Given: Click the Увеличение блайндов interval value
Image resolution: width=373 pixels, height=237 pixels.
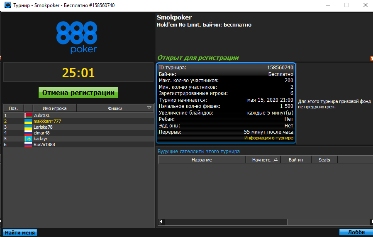Looking at the screenshot, I should coord(270,113).
